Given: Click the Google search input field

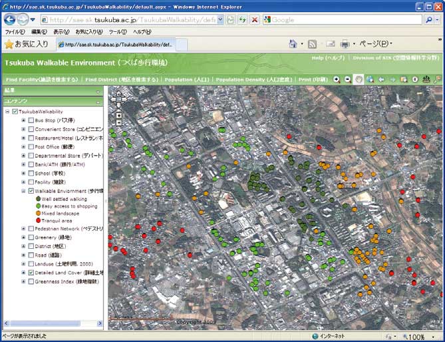Looking at the screenshot, I should (343, 20).
